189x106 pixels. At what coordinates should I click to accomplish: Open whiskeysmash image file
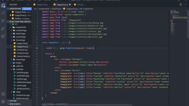point(24,89)
